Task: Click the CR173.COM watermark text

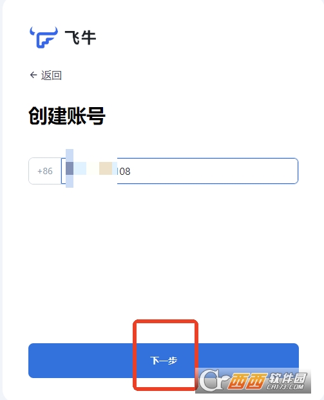Action: 285,386
